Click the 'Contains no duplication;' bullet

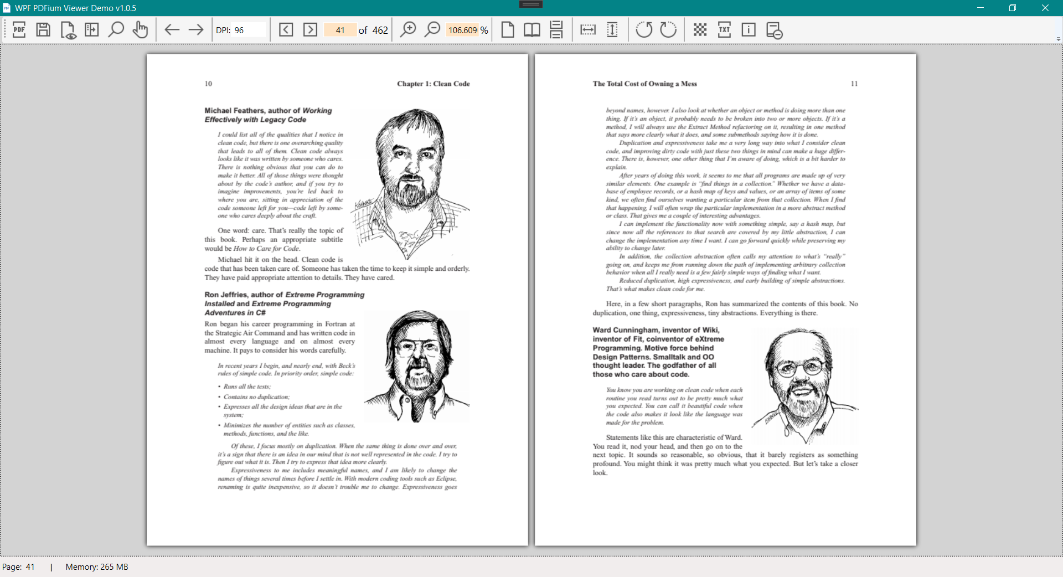pyautogui.click(x=256, y=396)
